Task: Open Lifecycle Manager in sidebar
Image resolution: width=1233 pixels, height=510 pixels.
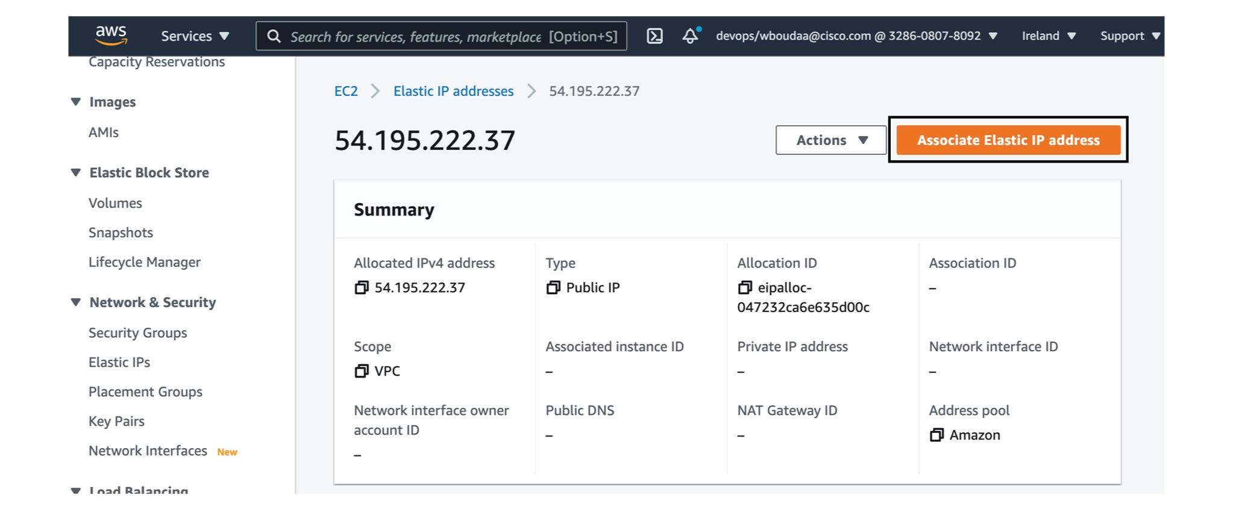Action: tap(145, 263)
